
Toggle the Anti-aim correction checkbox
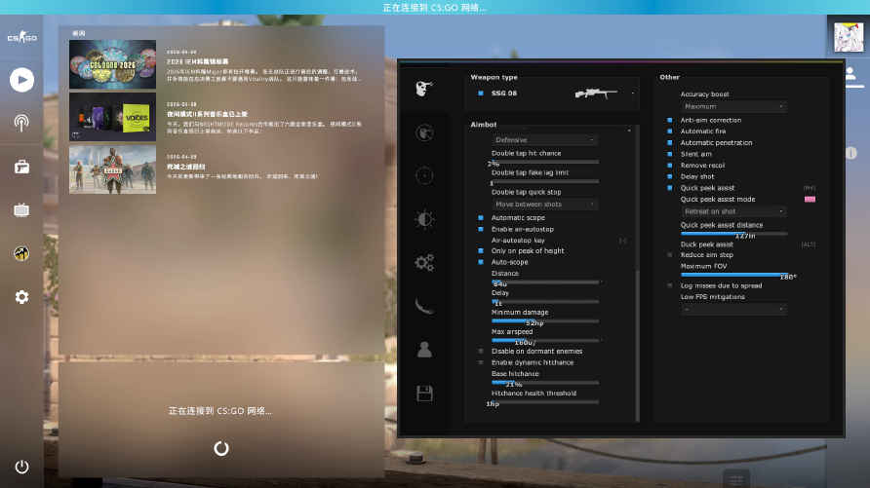[x=670, y=120]
